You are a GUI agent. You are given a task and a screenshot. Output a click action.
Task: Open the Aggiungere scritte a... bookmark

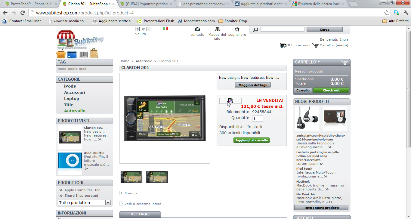click(113, 21)
